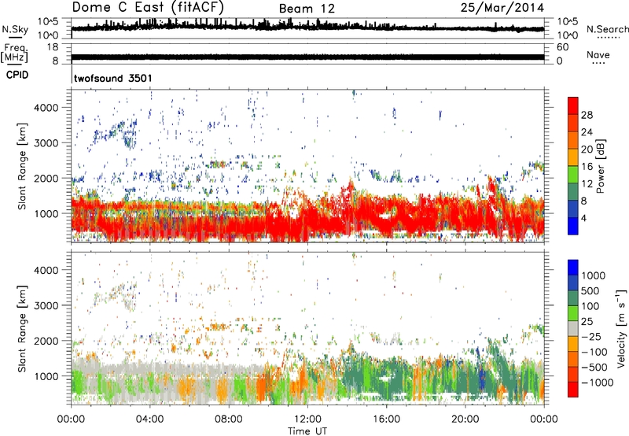Click the "4" label on the power color bar

pos(583,218)
